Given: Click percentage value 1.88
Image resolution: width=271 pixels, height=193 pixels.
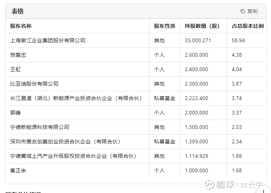Looking at the screenshot, I should tap(237, 156).
